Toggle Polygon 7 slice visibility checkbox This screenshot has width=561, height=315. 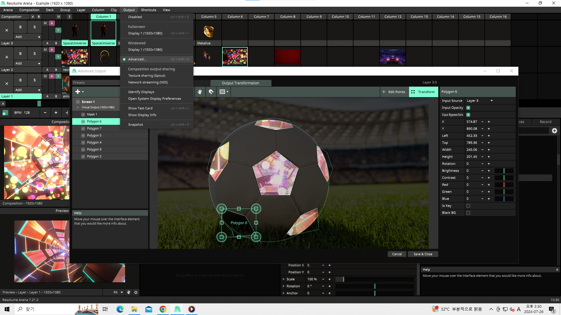(83, 129)
